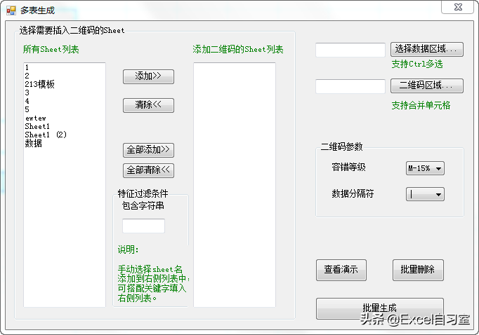
Task: Open the 容错等级 M-15% dropdown
Action: (425, 168)
